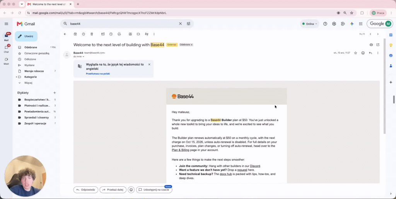The width and height of the screenshot is (396, 199).
Task: Expand the Kategorie folder tree
Action: click(16, 77)
